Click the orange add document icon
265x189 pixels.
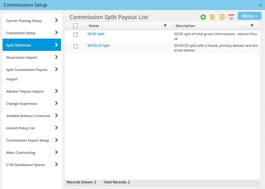pyautogui.click(x=222, y=16)
